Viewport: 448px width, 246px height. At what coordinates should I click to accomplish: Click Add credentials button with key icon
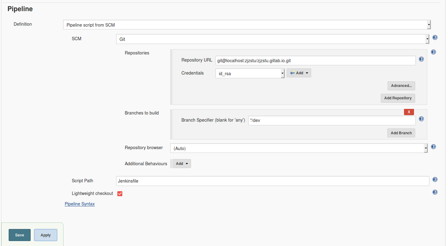299,73
